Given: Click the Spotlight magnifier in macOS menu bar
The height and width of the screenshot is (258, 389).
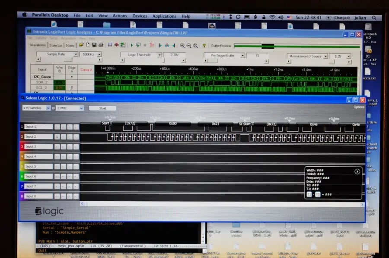Looking at the screenshot, I should pyautogui.click(x=374, y=18).
